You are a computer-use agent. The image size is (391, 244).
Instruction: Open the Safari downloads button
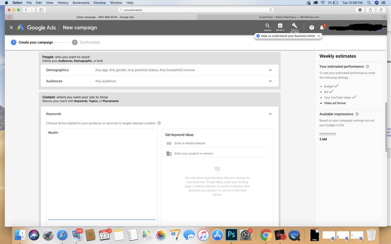(x=360, y=10)
